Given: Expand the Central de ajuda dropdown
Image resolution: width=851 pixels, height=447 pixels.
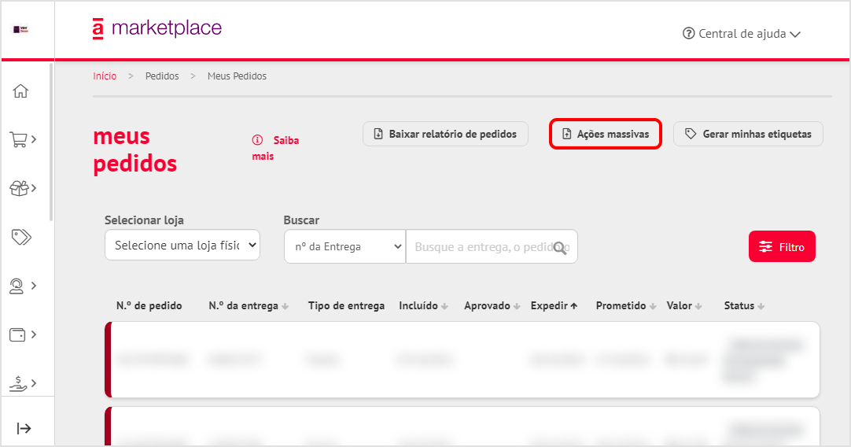Looking at the screenshot, I should point(742,34).
